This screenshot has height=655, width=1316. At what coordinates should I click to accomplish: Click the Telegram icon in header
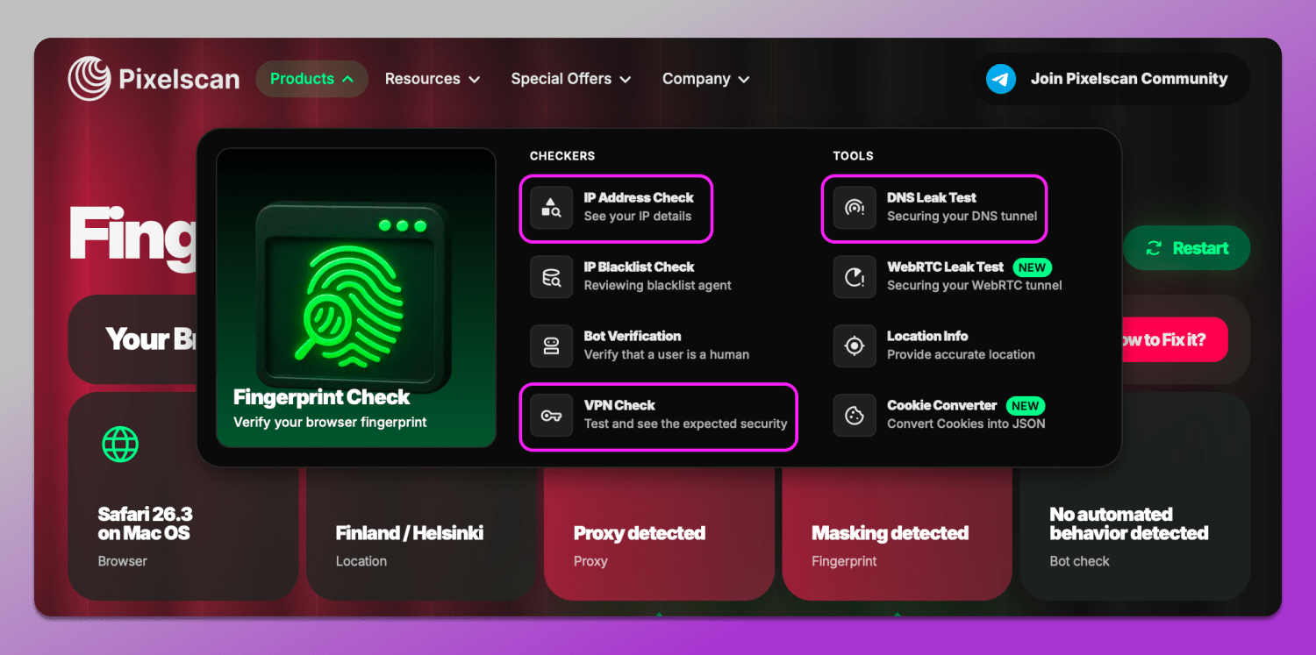pos(1001,79)
